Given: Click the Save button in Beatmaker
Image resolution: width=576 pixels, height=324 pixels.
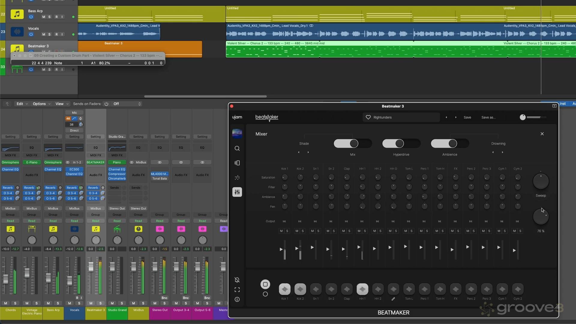Looking at the screenshot, I should [x=467, y=117].
